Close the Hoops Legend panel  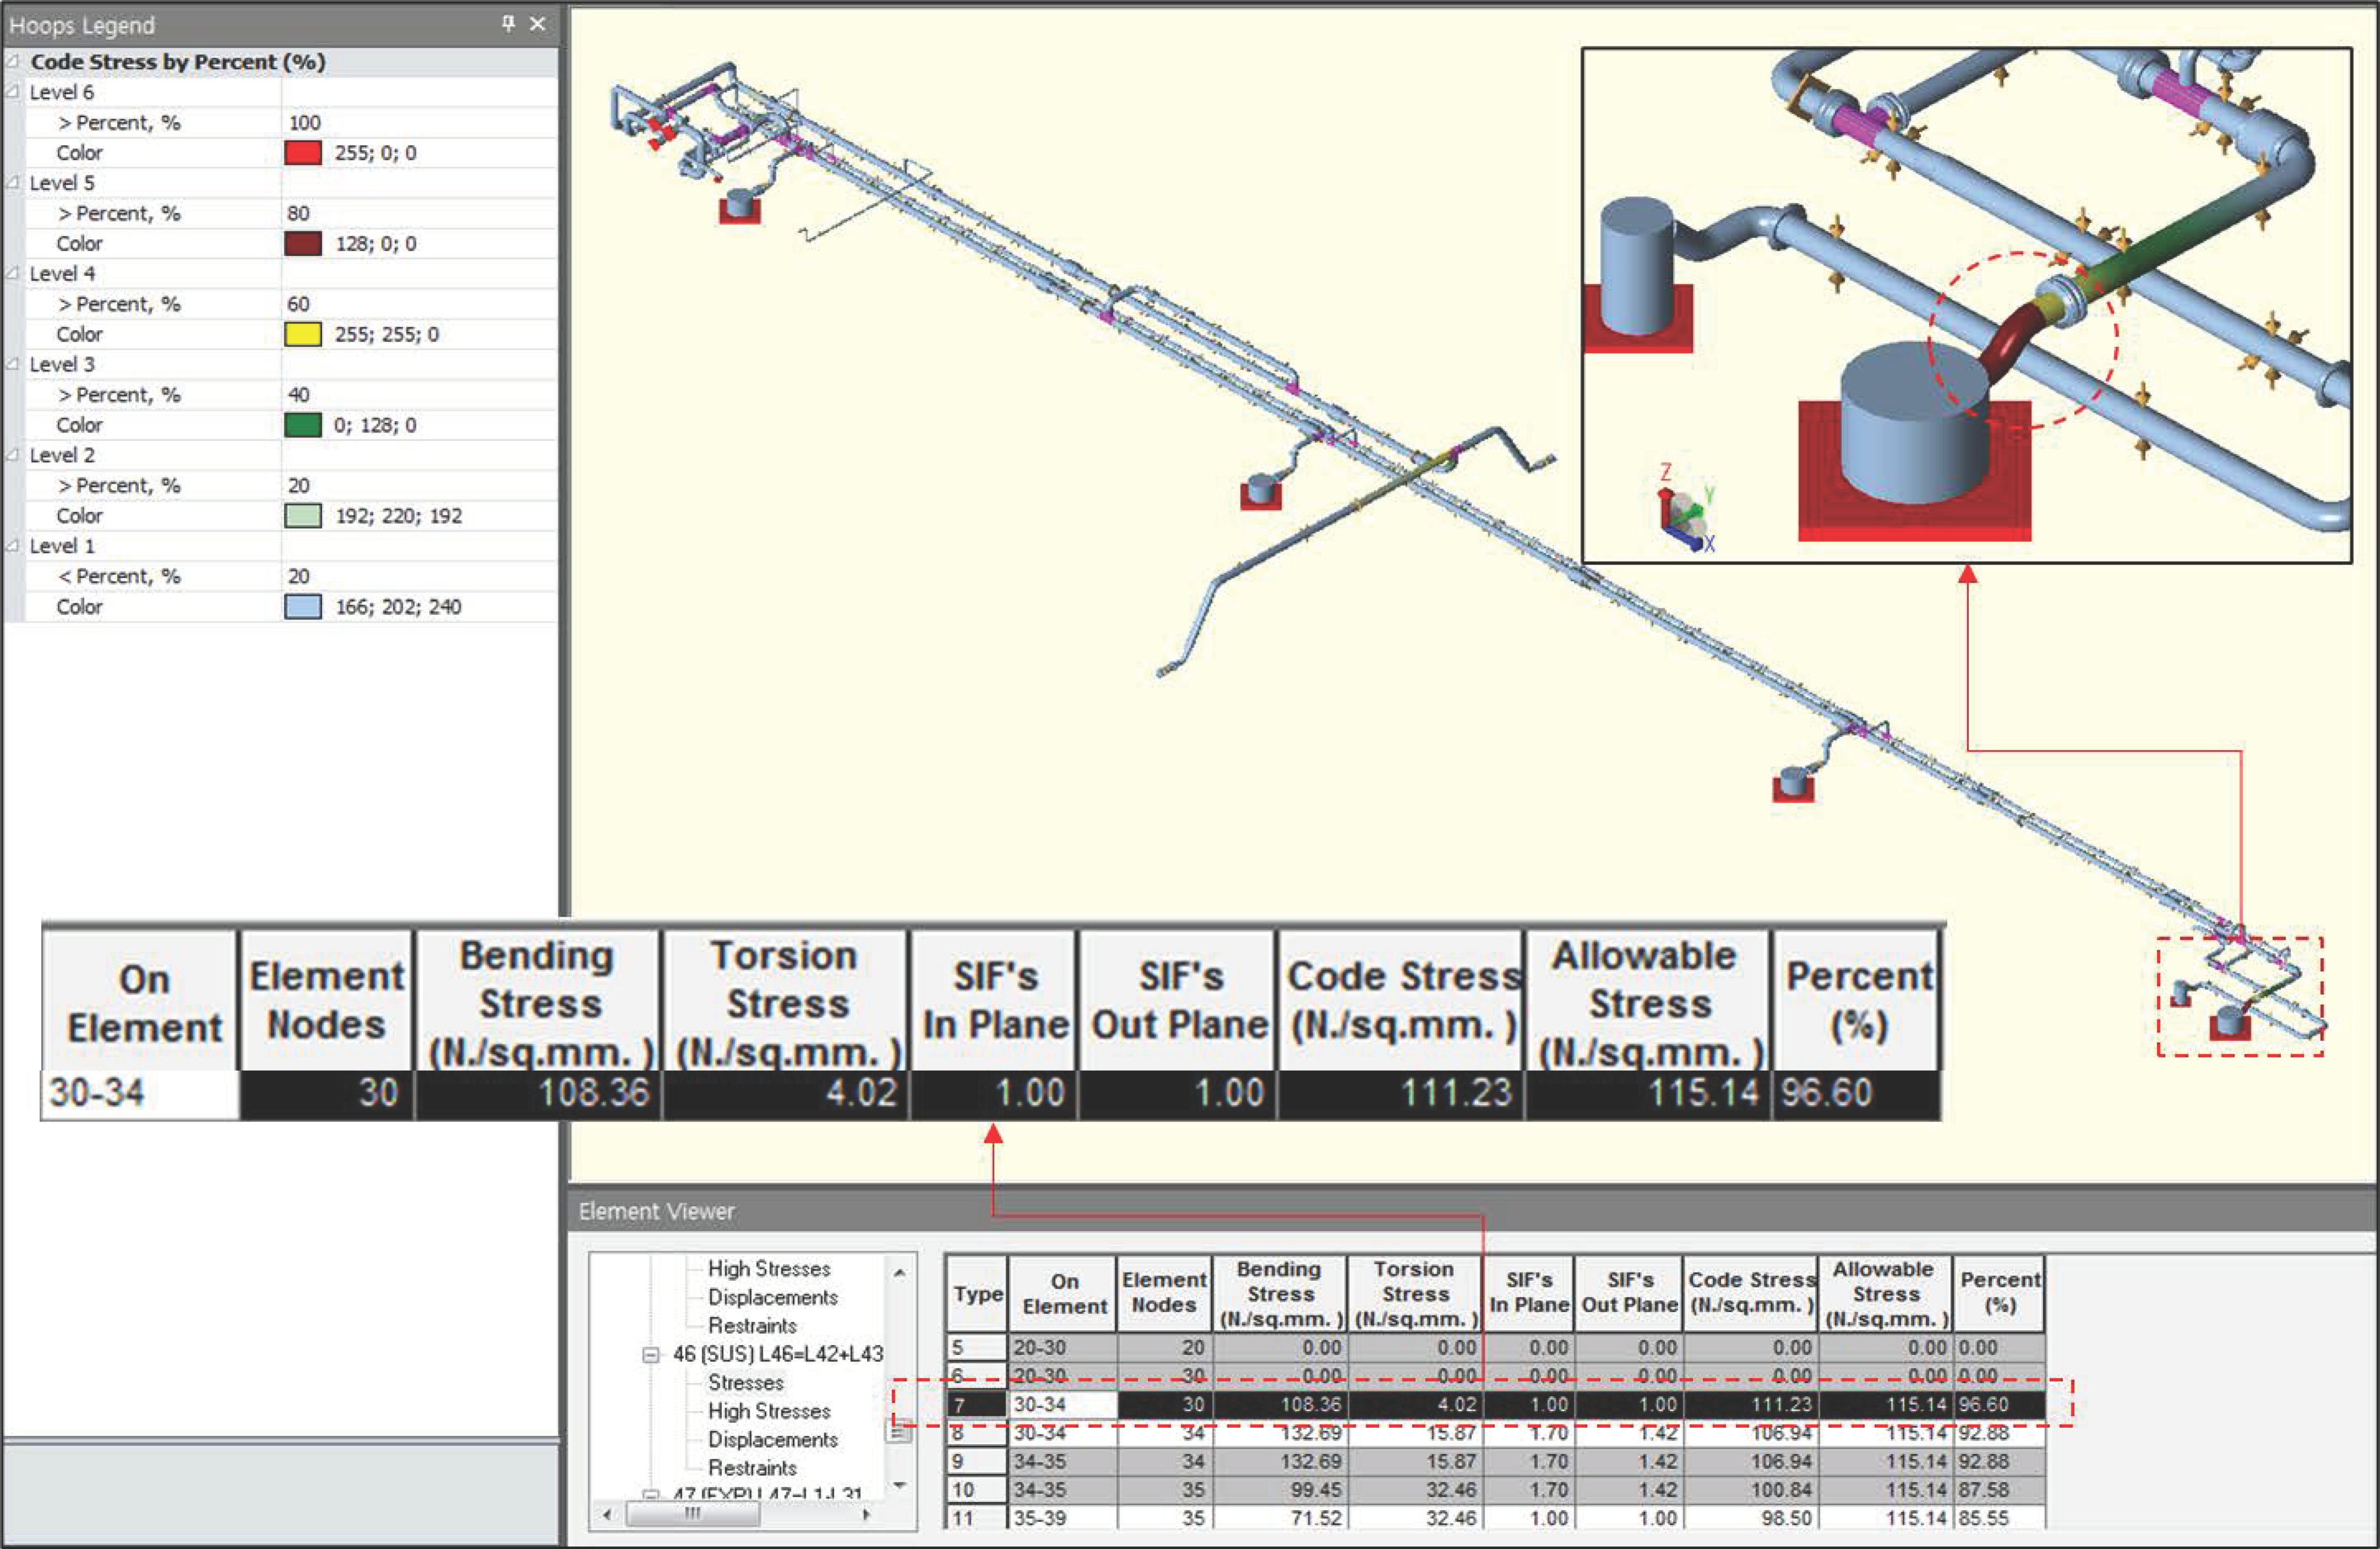point(538,23)
